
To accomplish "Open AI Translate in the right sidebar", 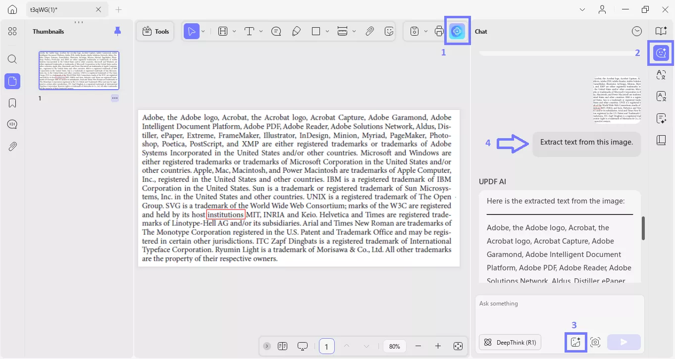I will click(661, 75).
